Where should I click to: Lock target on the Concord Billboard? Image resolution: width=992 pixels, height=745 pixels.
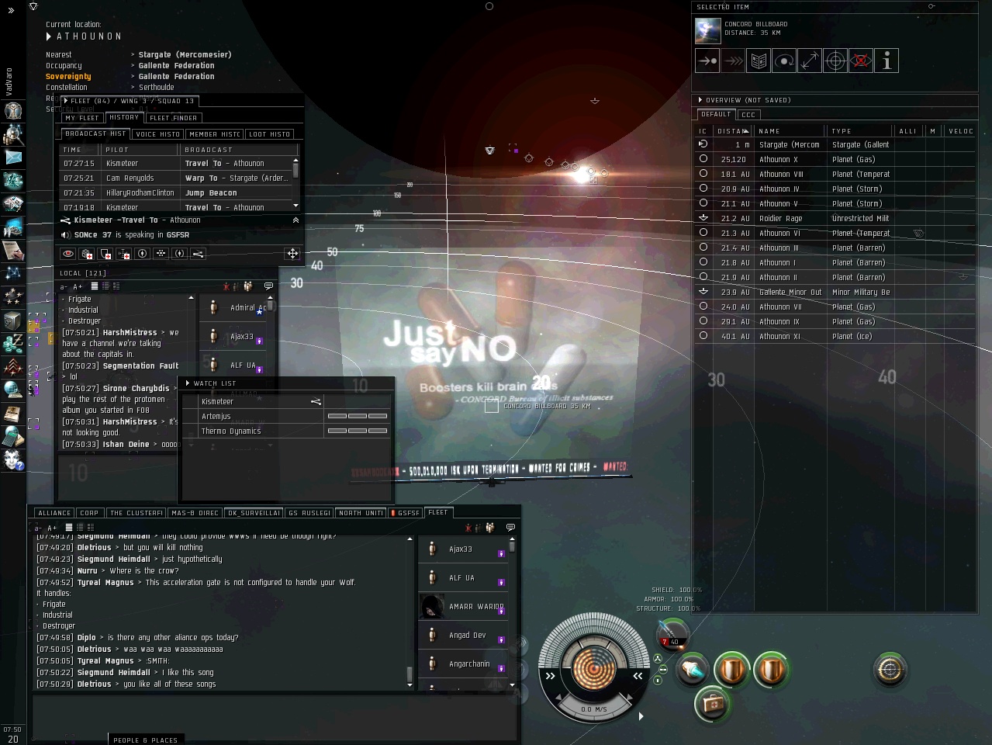click(x=835, y=61)
